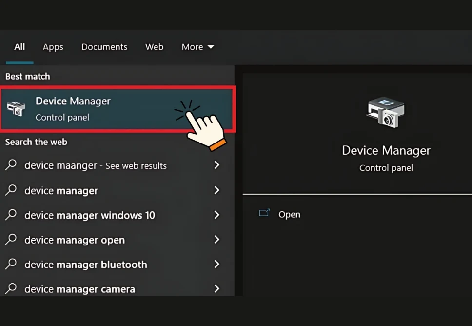The width and height of the screenshot is (472, 326).
Task: Expand chevron for 'device manager' suggestion
Action: (x=216, y=190)
